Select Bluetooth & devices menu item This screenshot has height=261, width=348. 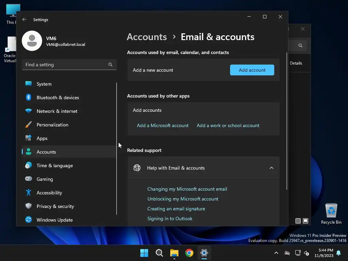(69, 98)
